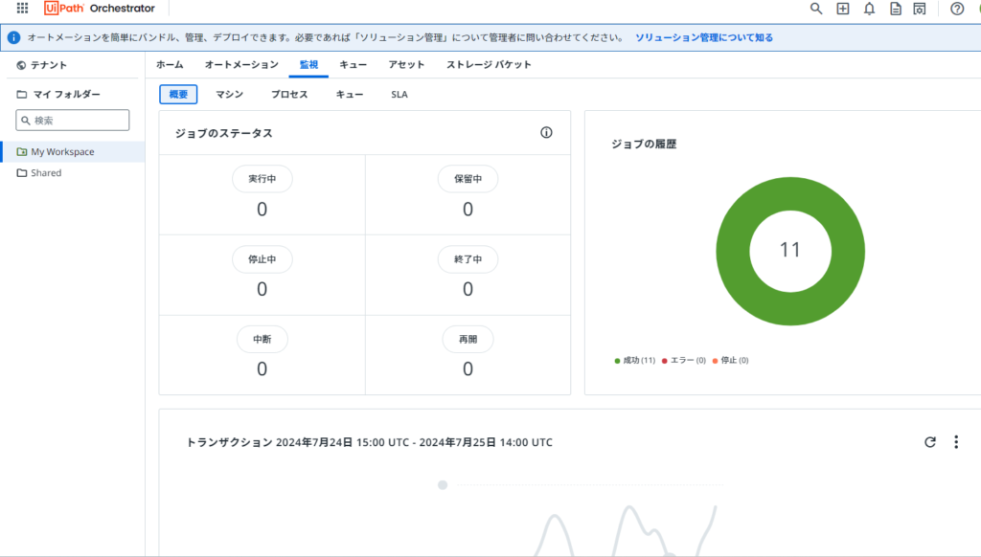Click the document icon in top bar
This screenshot has width=981, height=557.
click(896, 9)
